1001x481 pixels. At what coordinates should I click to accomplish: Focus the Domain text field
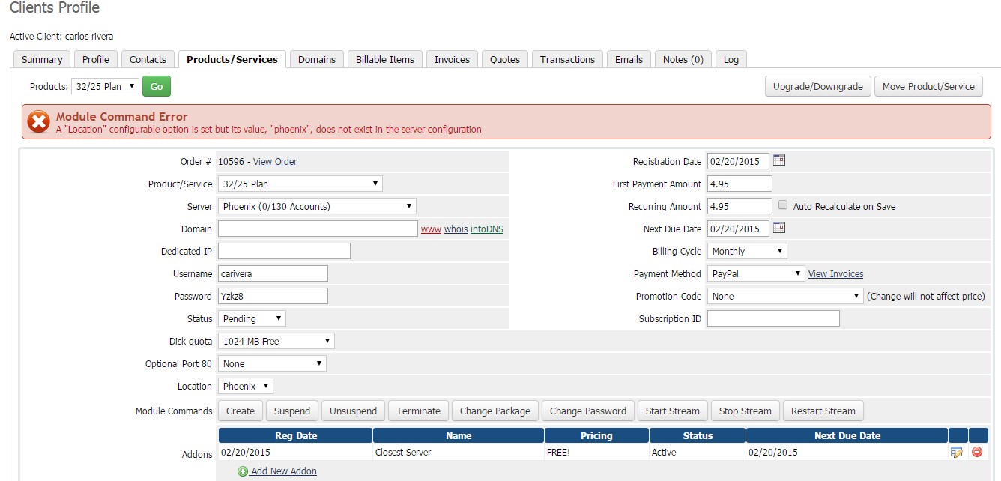coord(318,229)
